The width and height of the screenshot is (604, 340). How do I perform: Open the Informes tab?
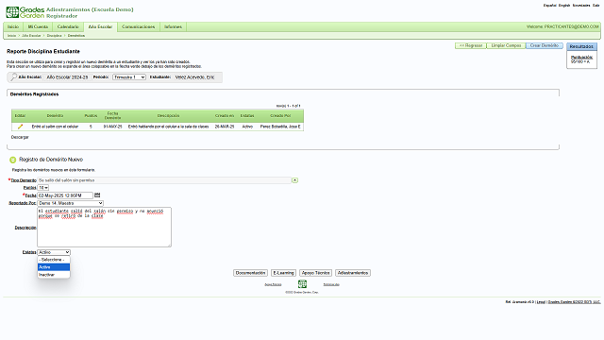point(173,26)
